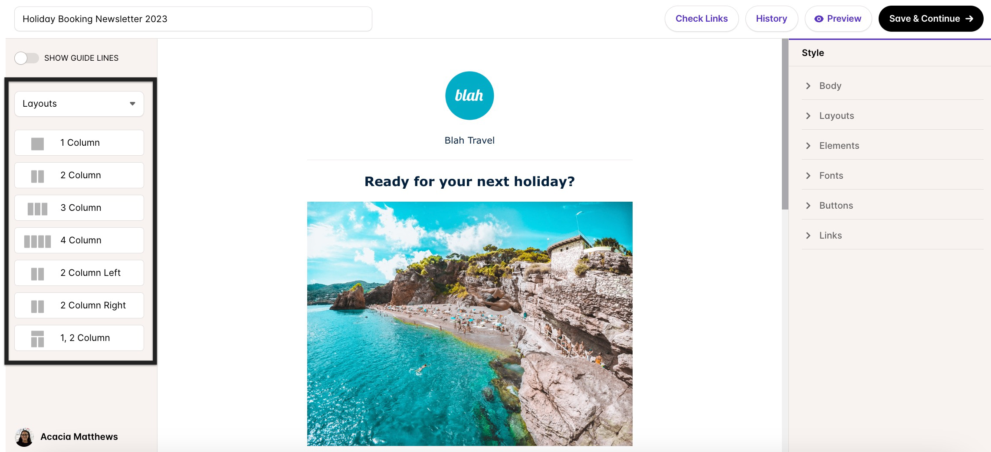
Task: Expand the Body style section
Action: [x=893, y=86]
